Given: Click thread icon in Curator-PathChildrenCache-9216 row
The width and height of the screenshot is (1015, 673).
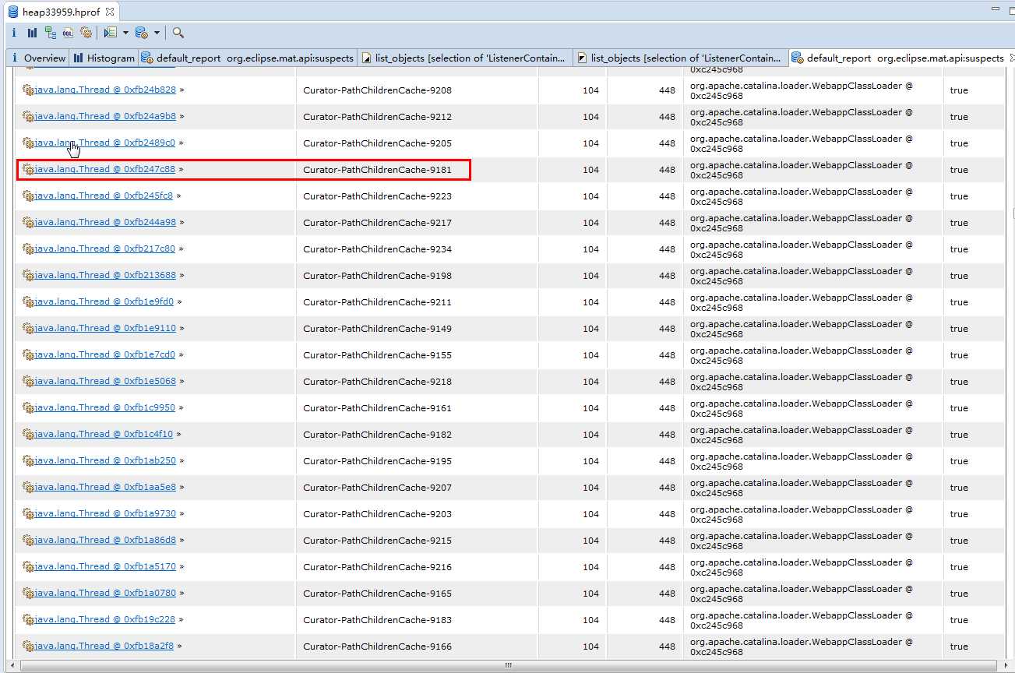Looking at the screenshot, I should point(28,566).
